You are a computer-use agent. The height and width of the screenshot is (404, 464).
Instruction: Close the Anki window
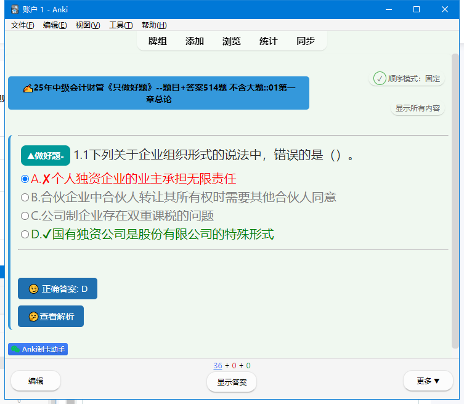coord(445,10)
